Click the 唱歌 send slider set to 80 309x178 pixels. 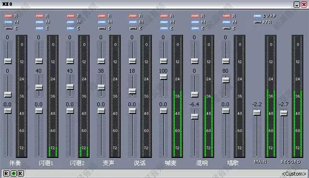pos(226,80)
